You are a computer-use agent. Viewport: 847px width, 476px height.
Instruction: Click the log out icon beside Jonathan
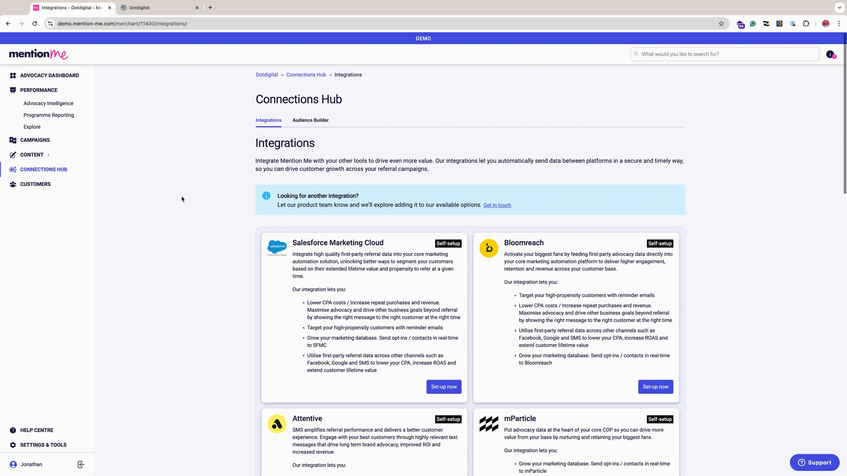pyautogui.click(x=81, y=464)
